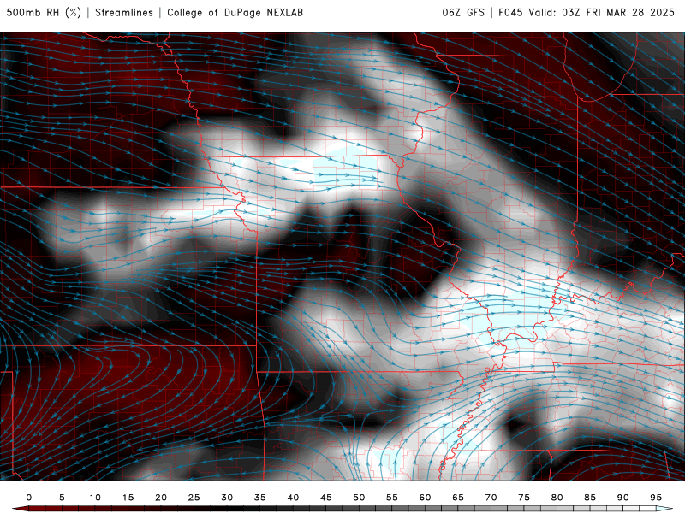Click the '45' value on the color scale
The image size is (685, 513).
coord(326,498)
